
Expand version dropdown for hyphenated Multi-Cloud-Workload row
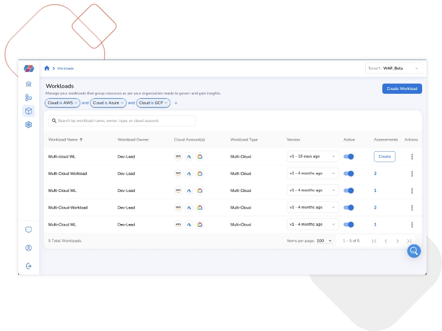(x=313, y=207)
